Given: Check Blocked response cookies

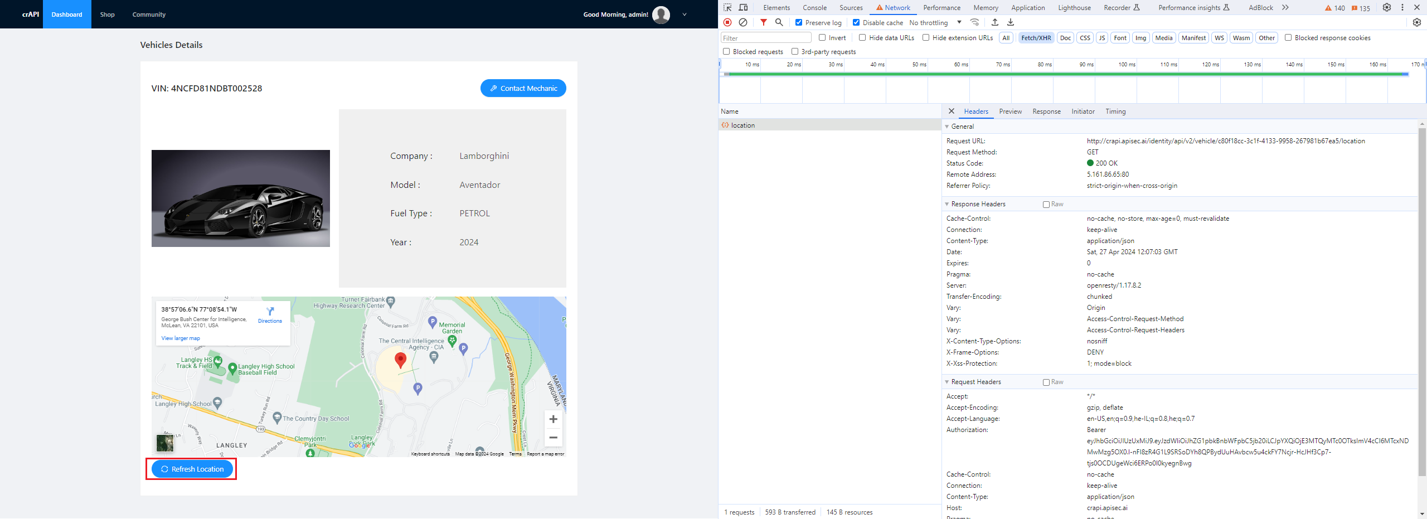Looking at the screenshot, I should click(x=1288, y=37).
